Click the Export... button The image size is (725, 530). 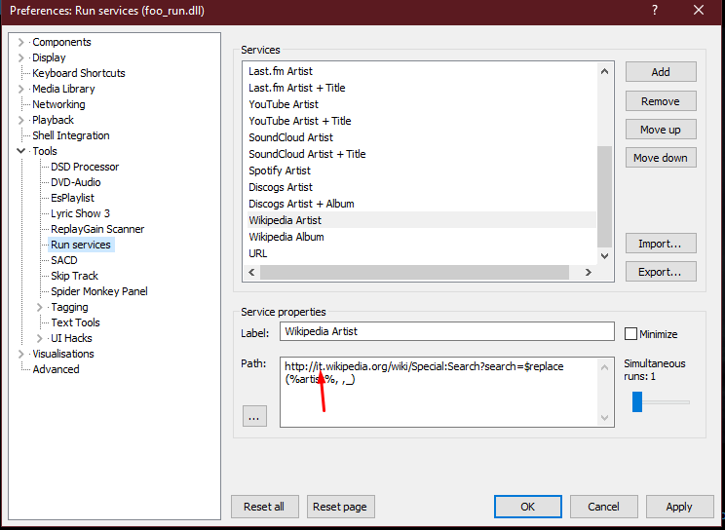(x=660, y=272)
